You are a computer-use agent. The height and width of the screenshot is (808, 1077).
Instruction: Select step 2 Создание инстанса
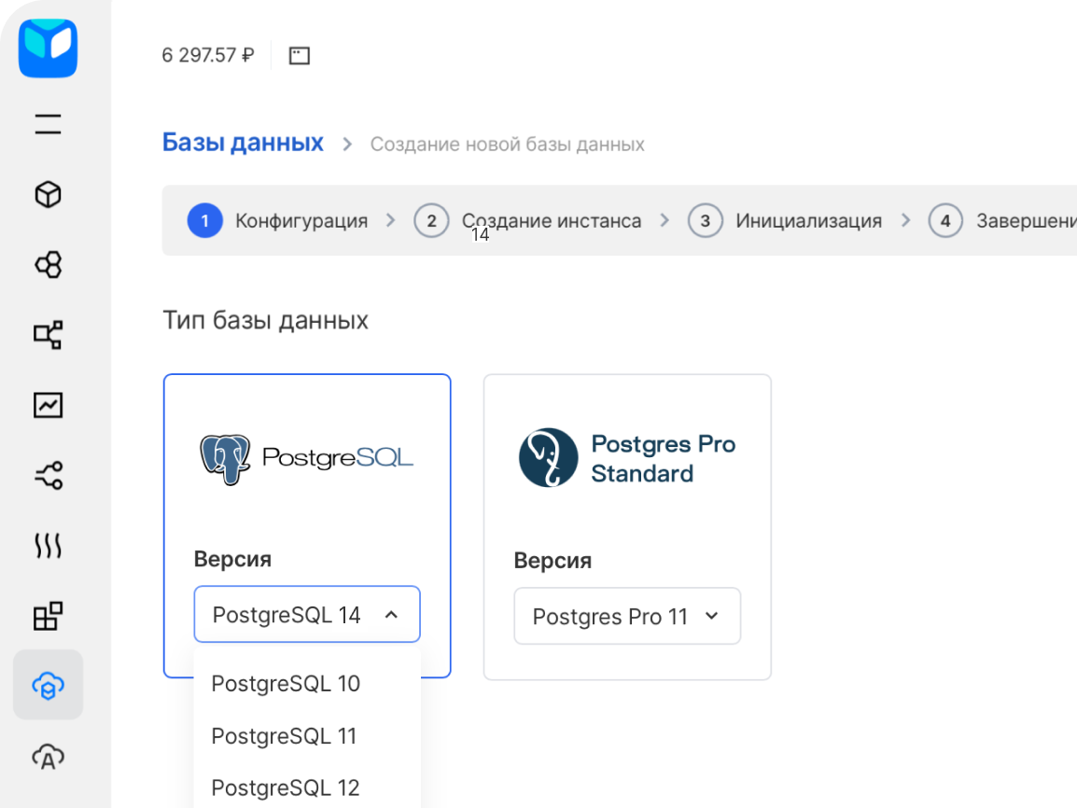[527, 220]
